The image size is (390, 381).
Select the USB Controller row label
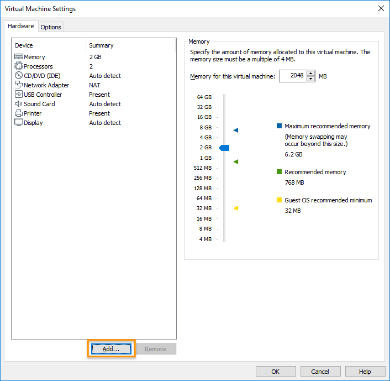(43, 95)
